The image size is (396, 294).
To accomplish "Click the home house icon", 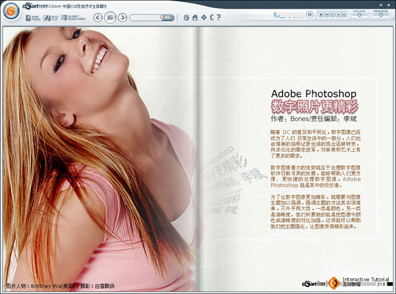I will (x=195, y=17).
